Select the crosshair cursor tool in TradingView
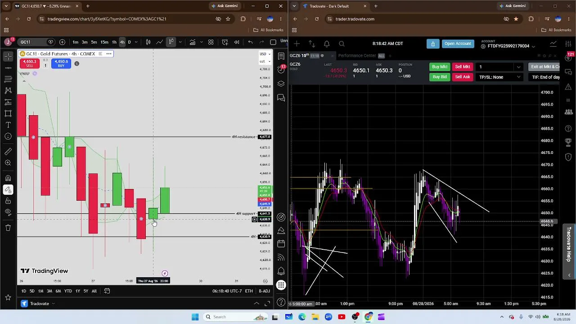Image resolution: width=576 pixels, height=324 pixels. (8, 56)
